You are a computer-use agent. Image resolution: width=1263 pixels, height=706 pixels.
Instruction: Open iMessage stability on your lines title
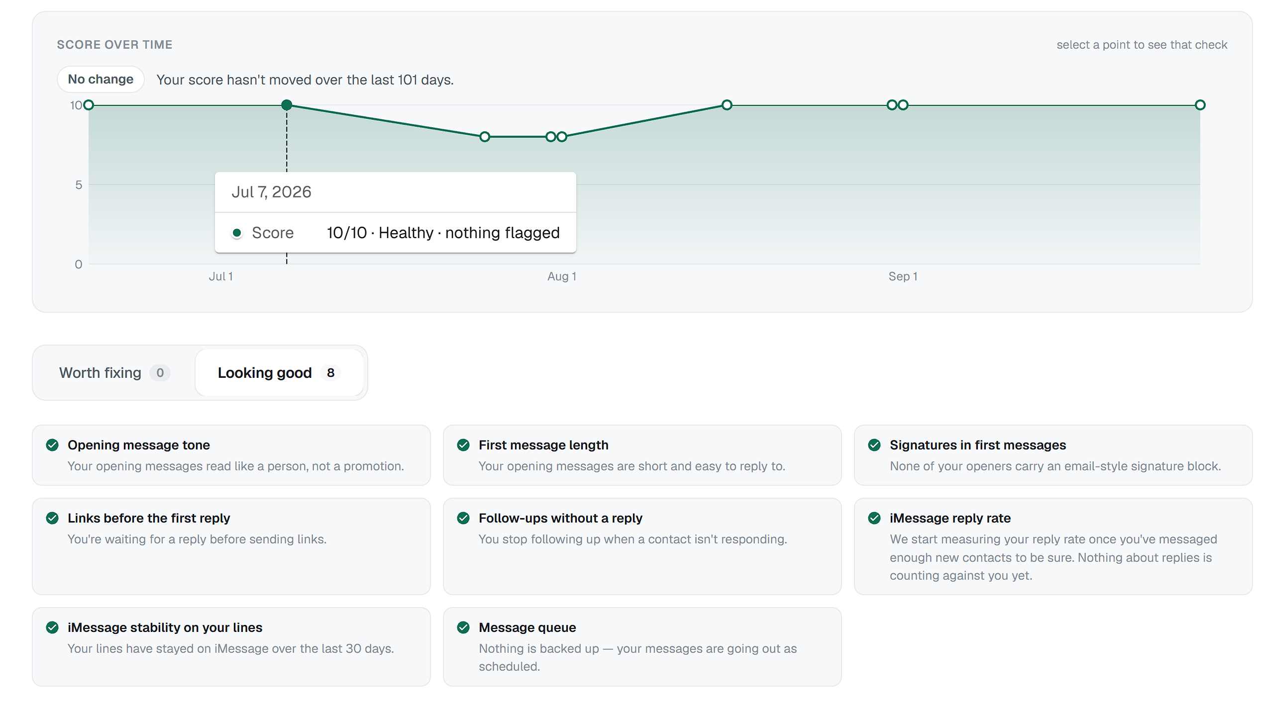pyautogui.click(x=165, y=627)
